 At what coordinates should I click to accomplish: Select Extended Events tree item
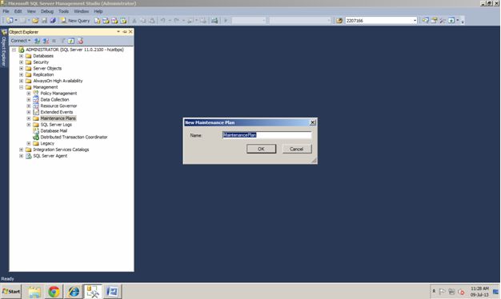[x=57, y=112]
